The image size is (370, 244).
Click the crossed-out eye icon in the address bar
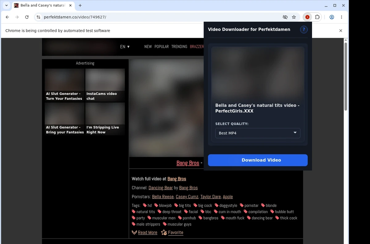pos(285,17)
